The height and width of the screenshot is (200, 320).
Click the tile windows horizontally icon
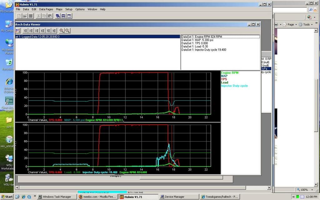click(x=63, y=16)
